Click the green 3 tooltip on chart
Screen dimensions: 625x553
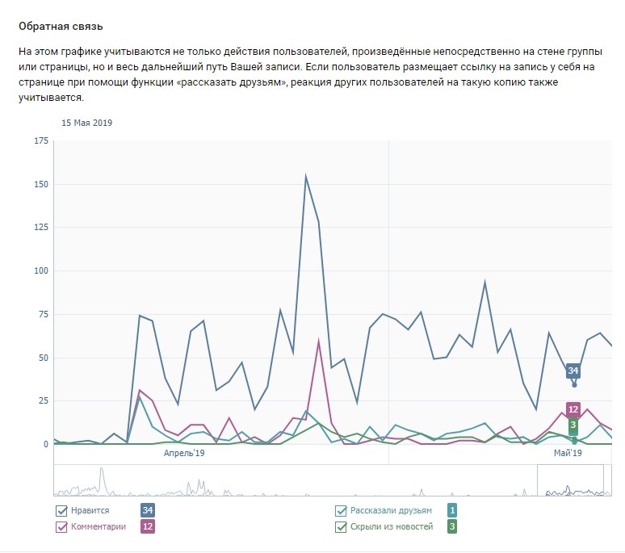tap(573, 425)
